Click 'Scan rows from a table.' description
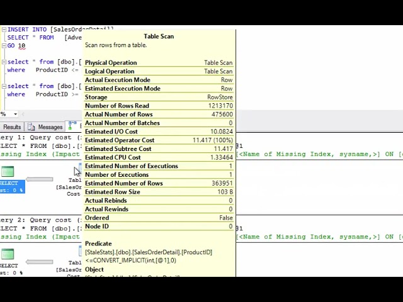Screen dimensions: 403x302 pos(116,45)
